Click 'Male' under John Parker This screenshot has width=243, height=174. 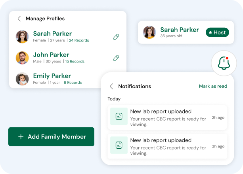point(37,61)
